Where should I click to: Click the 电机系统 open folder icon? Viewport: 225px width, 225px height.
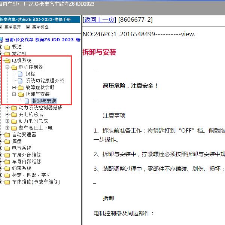tap(7, 61)
